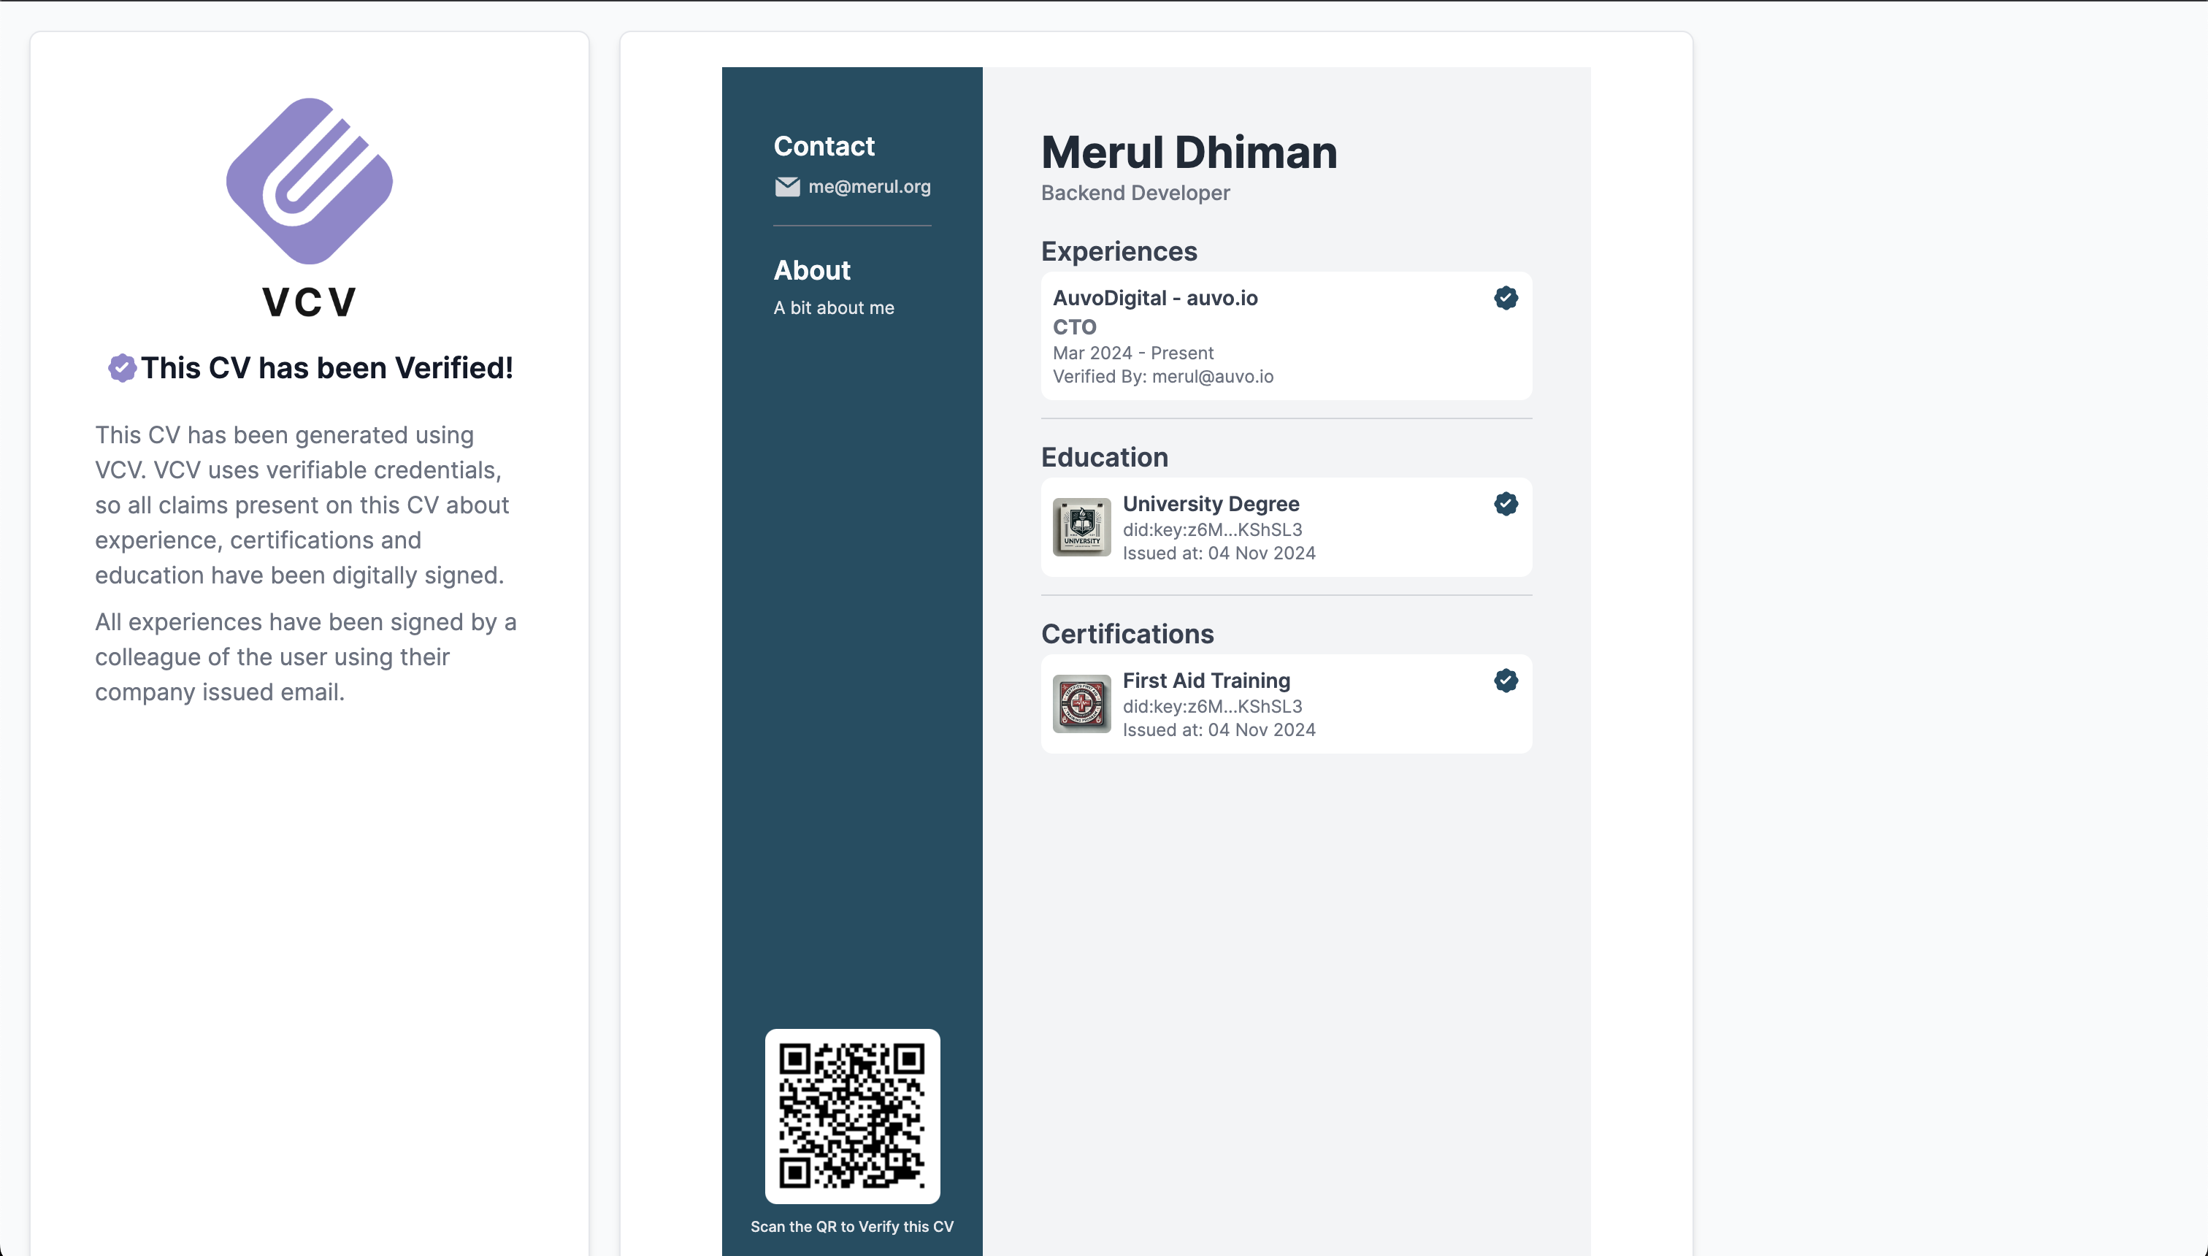The height and width of the screenshot is (1256, 2208).
Task: Click the Scan the QR caption
Action: (851, 1227)
